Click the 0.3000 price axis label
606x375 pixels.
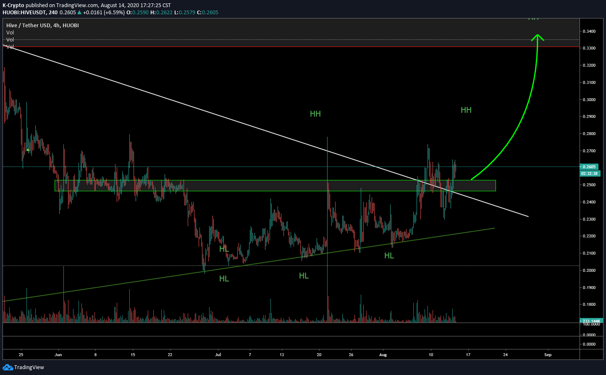[589, 100]
